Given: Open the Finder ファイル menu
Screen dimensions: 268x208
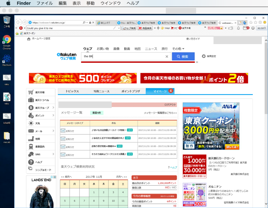Looking at the screenshot, I should click(x=44, y=3).
